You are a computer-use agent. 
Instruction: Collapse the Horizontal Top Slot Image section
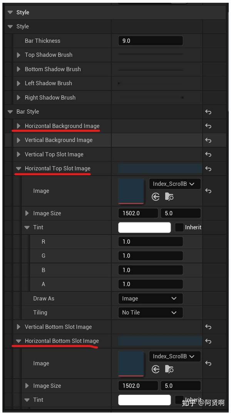tap(18, 168)
